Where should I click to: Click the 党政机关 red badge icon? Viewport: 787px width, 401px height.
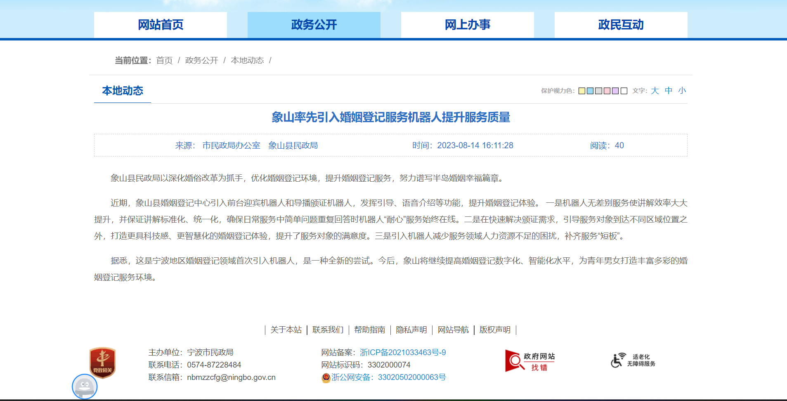[x=102, y=362]
